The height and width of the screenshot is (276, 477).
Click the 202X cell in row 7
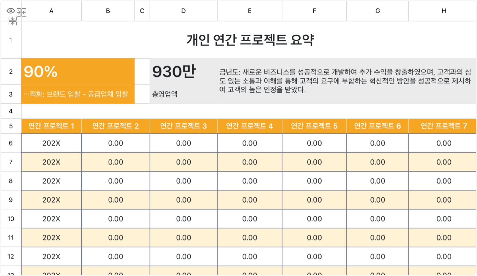coord(51,162)
